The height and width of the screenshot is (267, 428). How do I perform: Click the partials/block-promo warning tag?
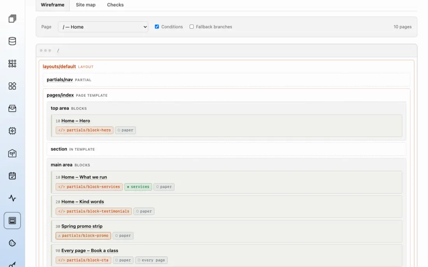[83, 236]
